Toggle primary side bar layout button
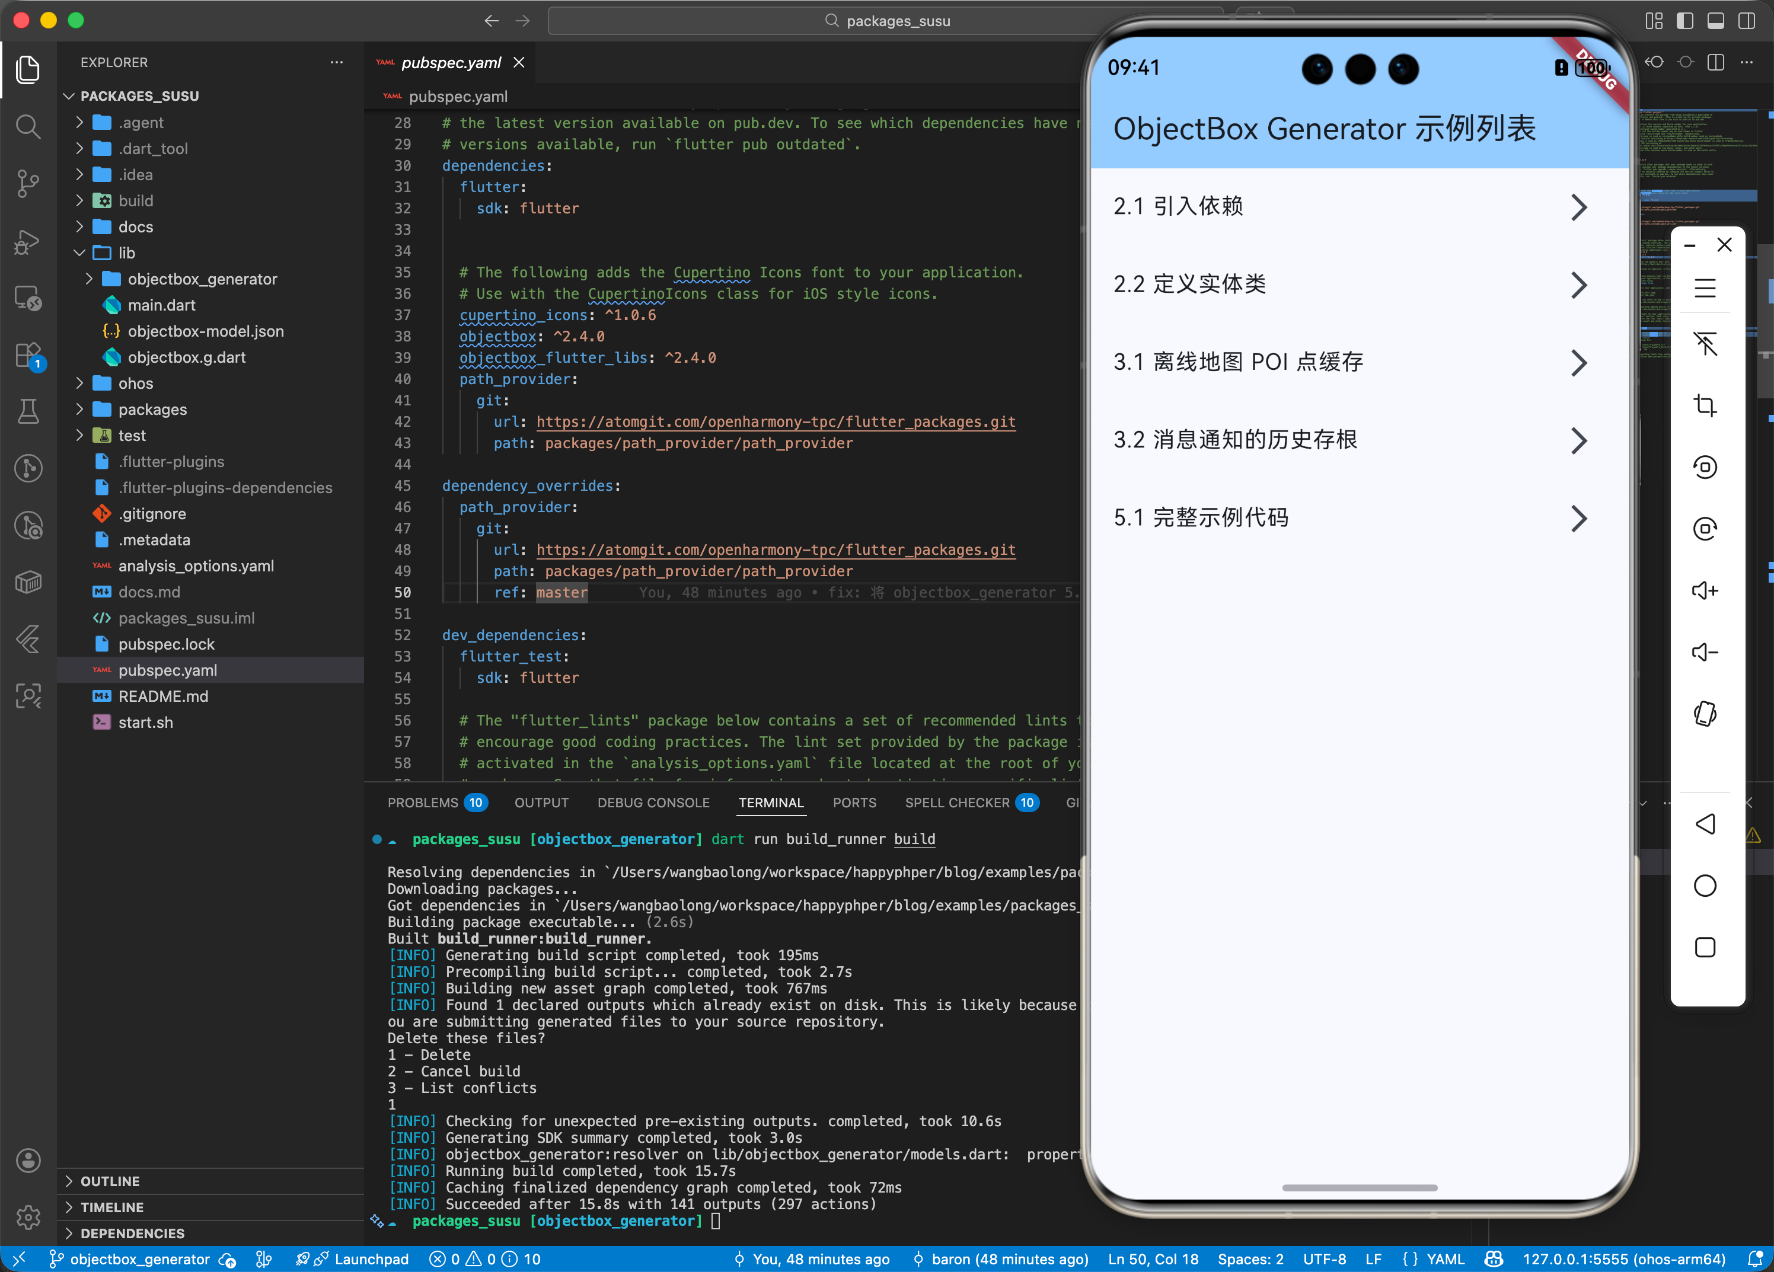Viewport: 1774px width, 1272px height. coord(1685,21)
